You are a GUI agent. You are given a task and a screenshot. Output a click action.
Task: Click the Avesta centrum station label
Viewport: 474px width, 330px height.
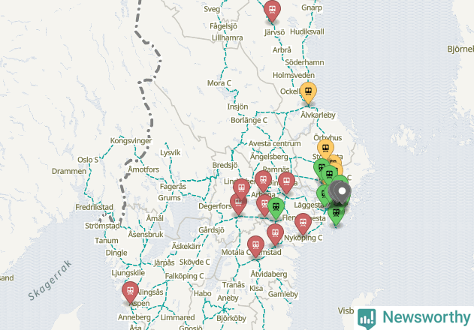(274, 143)
